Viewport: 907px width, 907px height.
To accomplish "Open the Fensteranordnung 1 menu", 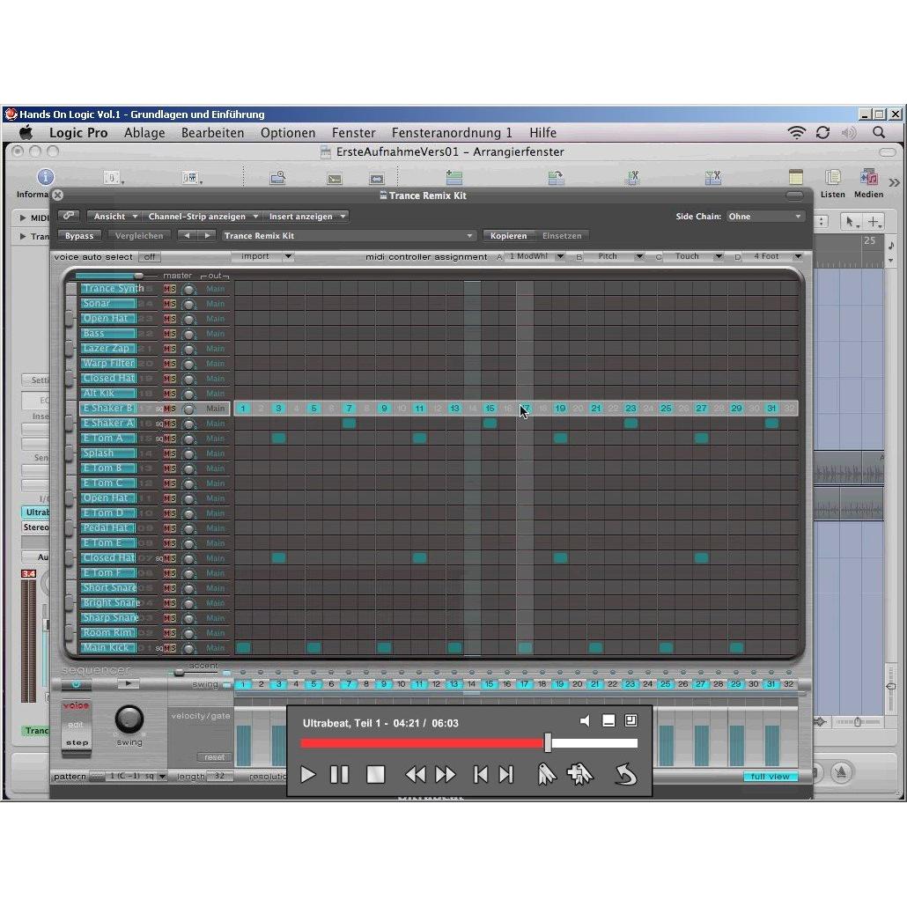I will coord(452,132).
